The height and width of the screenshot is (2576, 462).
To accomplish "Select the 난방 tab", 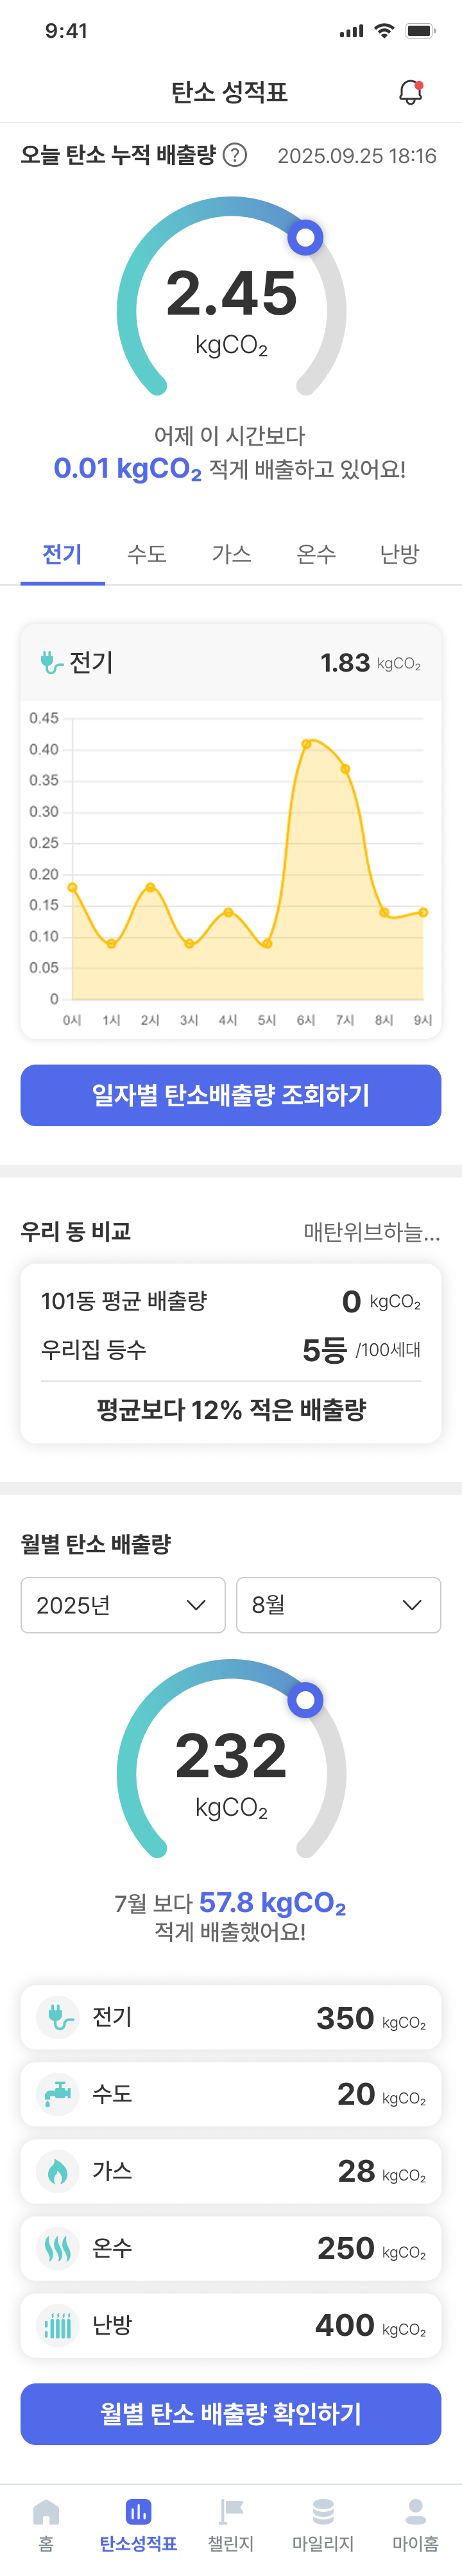I will point(399,554).
